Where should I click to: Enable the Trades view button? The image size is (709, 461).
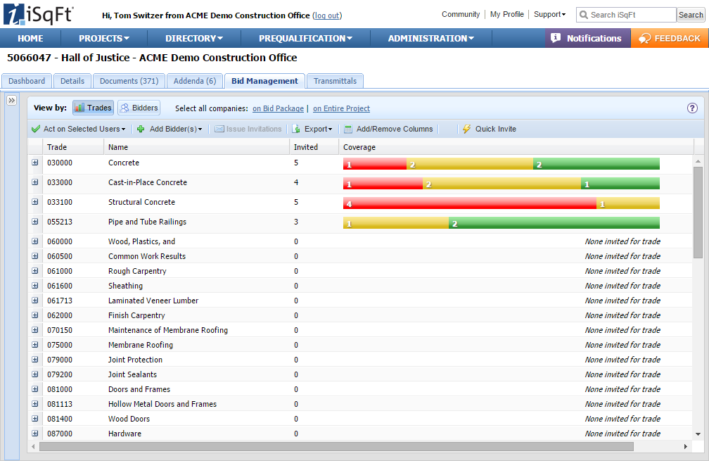(92, 107)
